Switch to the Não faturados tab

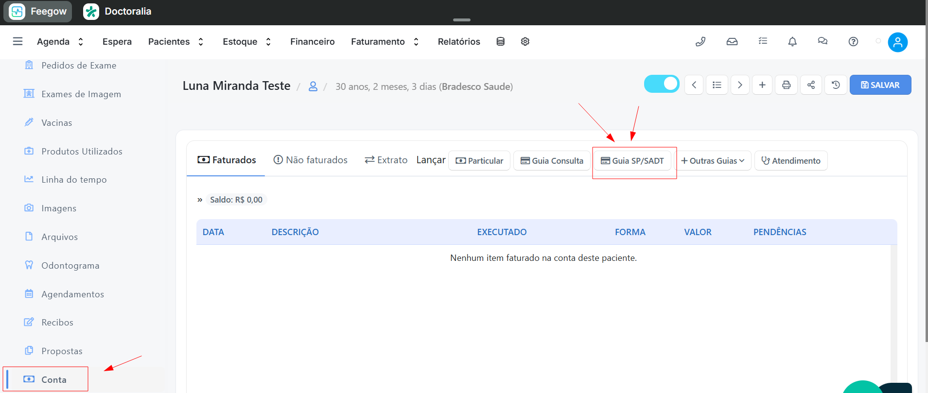310,160
